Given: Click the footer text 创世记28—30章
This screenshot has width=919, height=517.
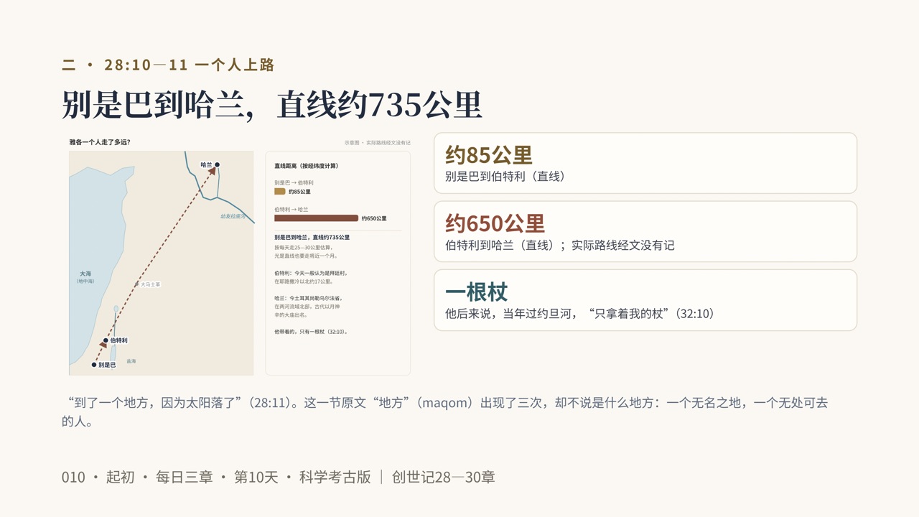Looking at the screenshot, I should (444, 477).
